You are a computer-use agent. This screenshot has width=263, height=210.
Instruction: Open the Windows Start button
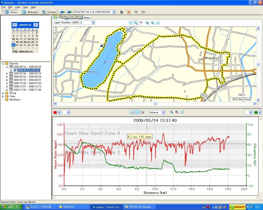tap(11, 207)
